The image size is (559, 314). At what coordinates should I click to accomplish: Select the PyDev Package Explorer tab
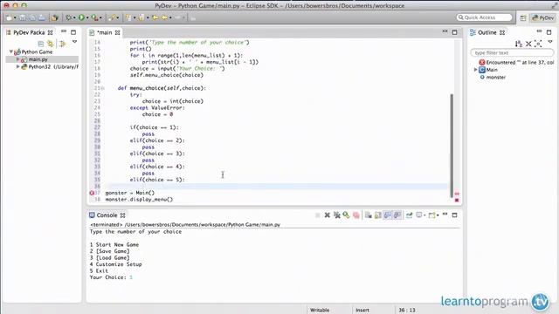coord(29,32)
